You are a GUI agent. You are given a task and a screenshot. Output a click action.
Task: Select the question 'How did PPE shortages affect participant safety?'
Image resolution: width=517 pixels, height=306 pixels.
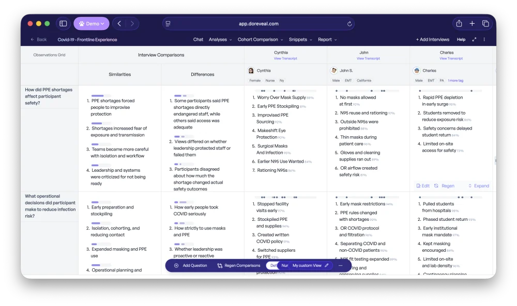49,96
